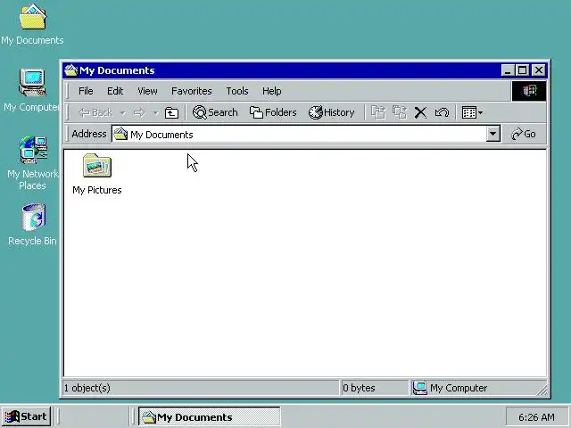Click the window resize grip corner

pyautogui.click(x=542, y=391)
